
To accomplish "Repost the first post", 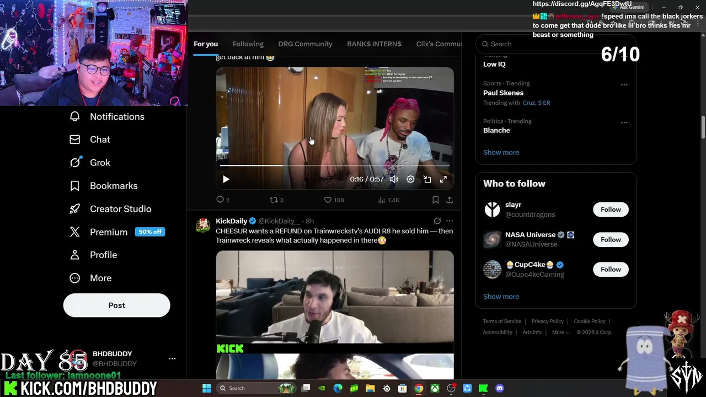I will [276, 200].
